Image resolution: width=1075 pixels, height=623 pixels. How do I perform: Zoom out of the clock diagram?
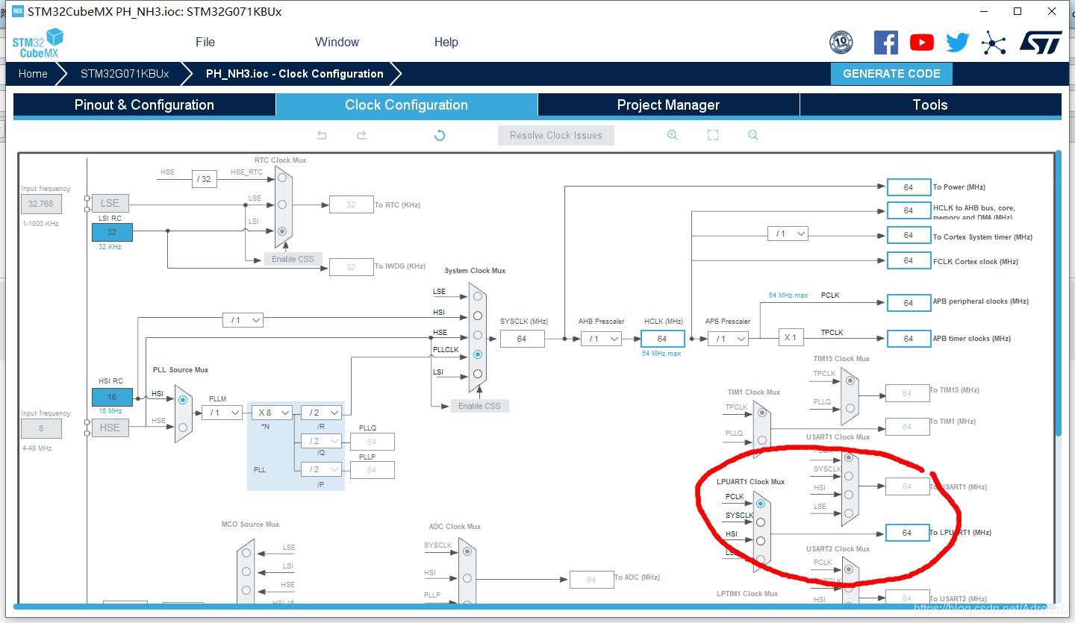click(x=752, y=135)
